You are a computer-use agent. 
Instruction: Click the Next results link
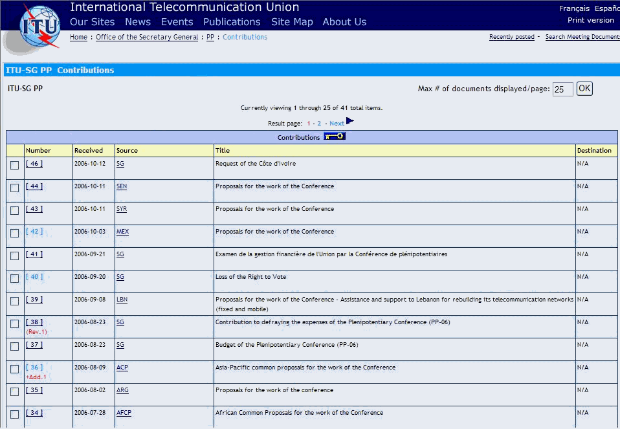pyautogui.click(x=337, y=124)
